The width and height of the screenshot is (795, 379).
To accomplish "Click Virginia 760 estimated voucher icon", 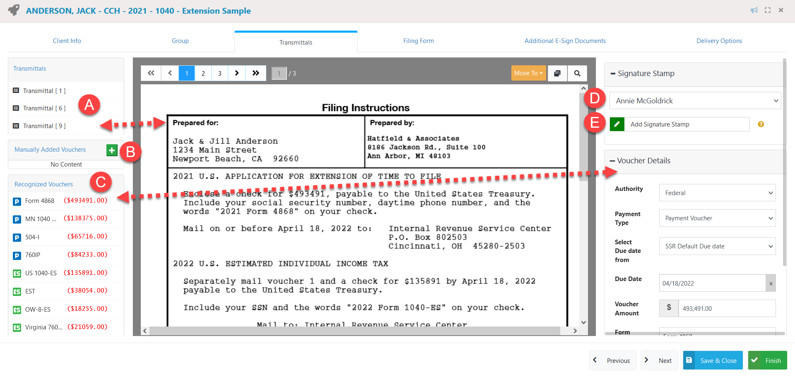I will (x=17, y=328).
